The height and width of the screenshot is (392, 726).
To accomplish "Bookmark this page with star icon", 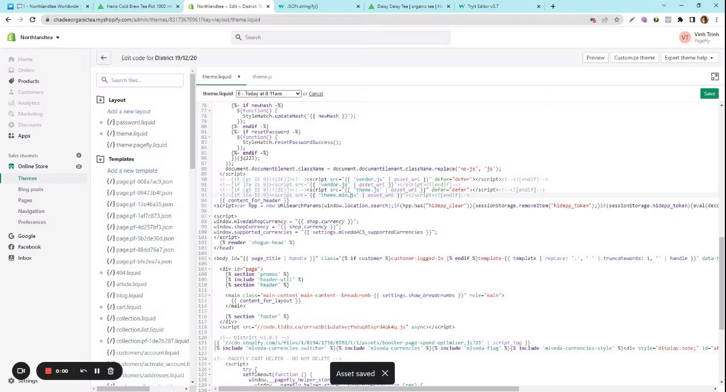I will [x=617, y=19].
